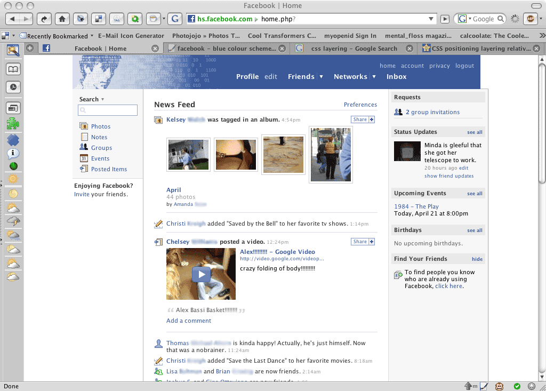Click the pencil-note icon in status bar
Viewport: 546px width, 391px height.
(x=484, y=386)
